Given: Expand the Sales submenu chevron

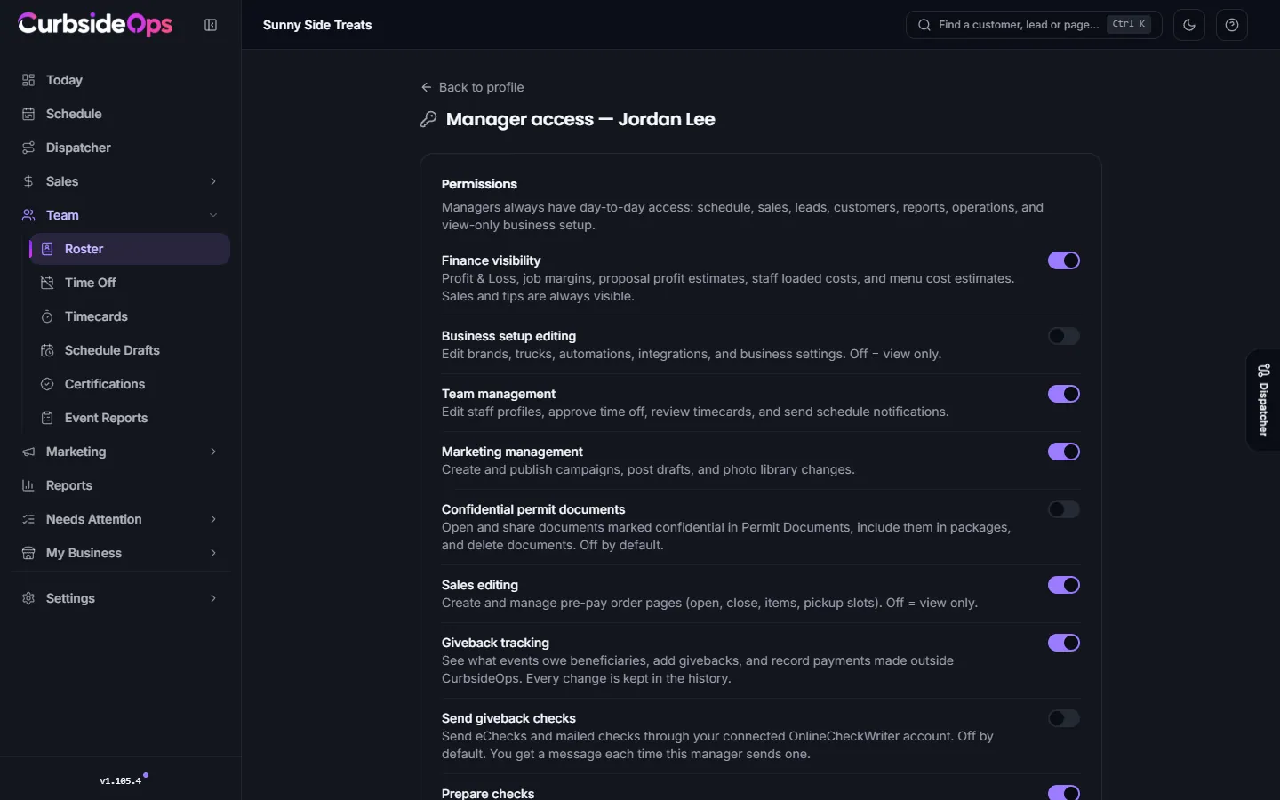Looking at the screenshot, I should 213,181.
